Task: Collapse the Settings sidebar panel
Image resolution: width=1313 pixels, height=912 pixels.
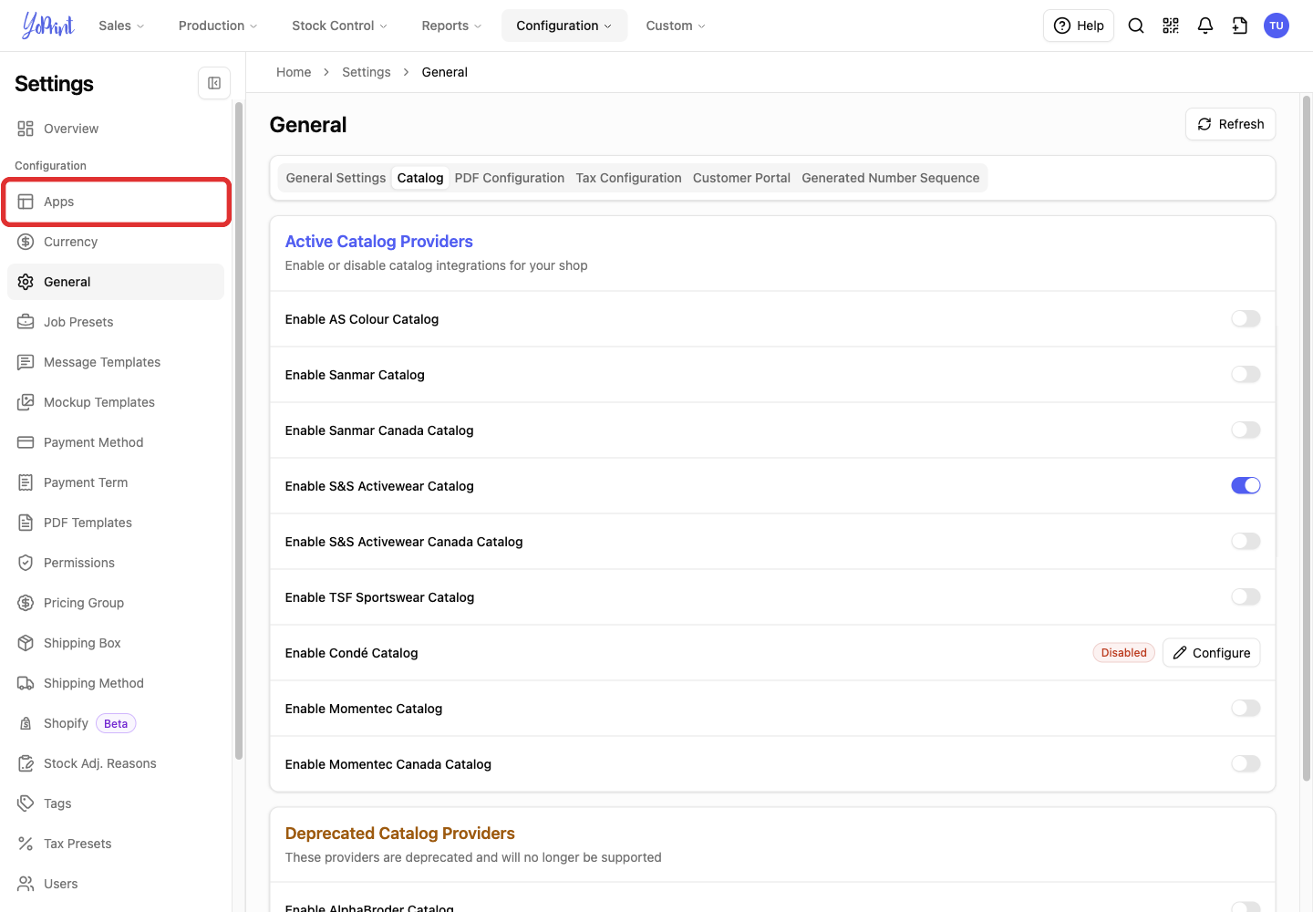Action: [214, 83]
